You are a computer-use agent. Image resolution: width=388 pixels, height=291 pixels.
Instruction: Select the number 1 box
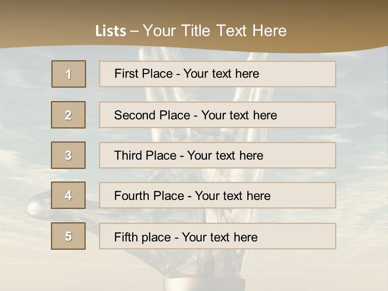(69, 74)
